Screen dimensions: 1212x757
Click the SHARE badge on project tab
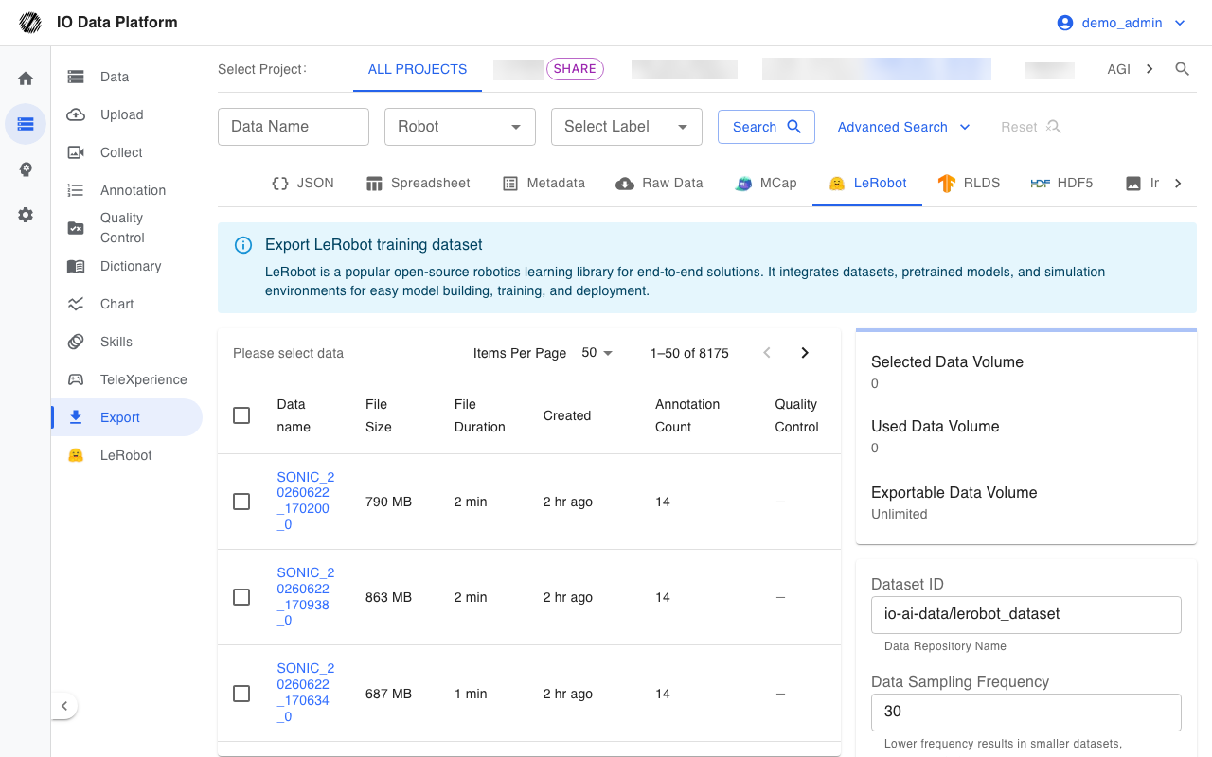click(575, 68)
